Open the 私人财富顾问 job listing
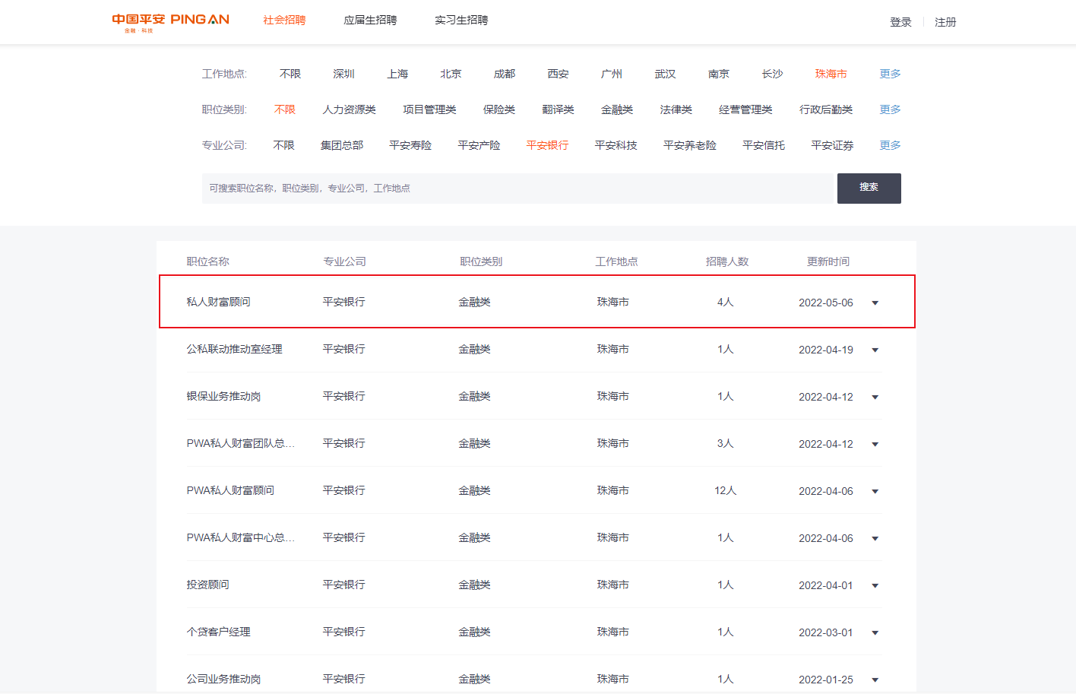 point(219,302)
